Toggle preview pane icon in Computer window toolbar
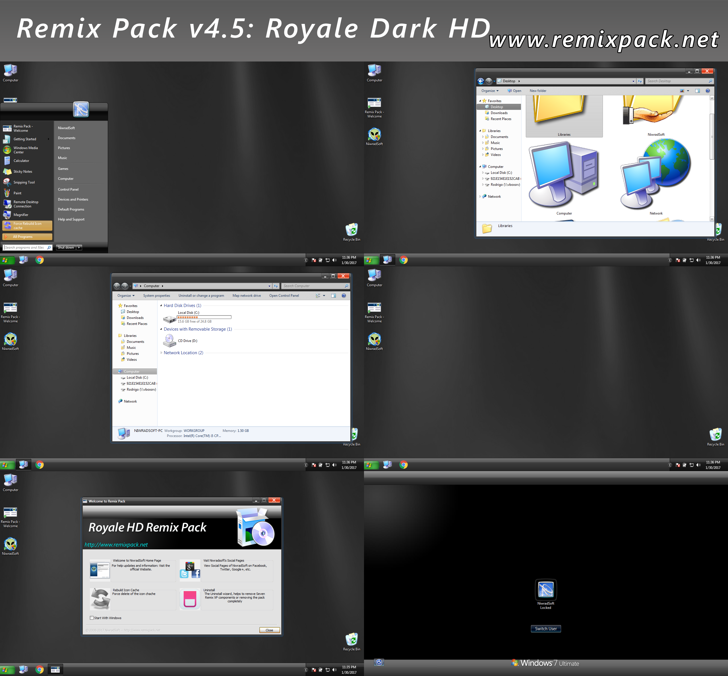 tap(334, 296)
